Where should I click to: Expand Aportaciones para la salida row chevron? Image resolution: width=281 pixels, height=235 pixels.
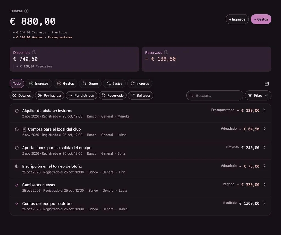click(265, 147)
